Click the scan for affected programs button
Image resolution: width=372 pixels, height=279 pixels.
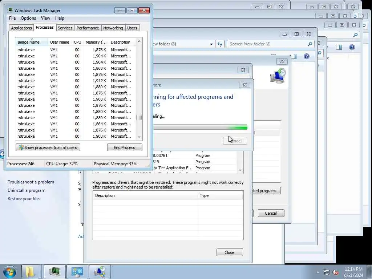tap(266, 191)
